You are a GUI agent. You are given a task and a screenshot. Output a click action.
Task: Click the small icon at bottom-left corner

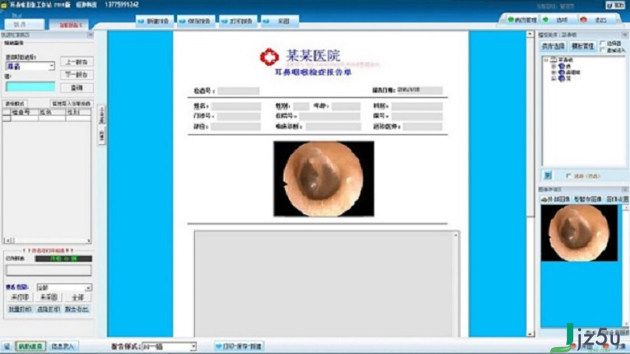click(6, 346)
